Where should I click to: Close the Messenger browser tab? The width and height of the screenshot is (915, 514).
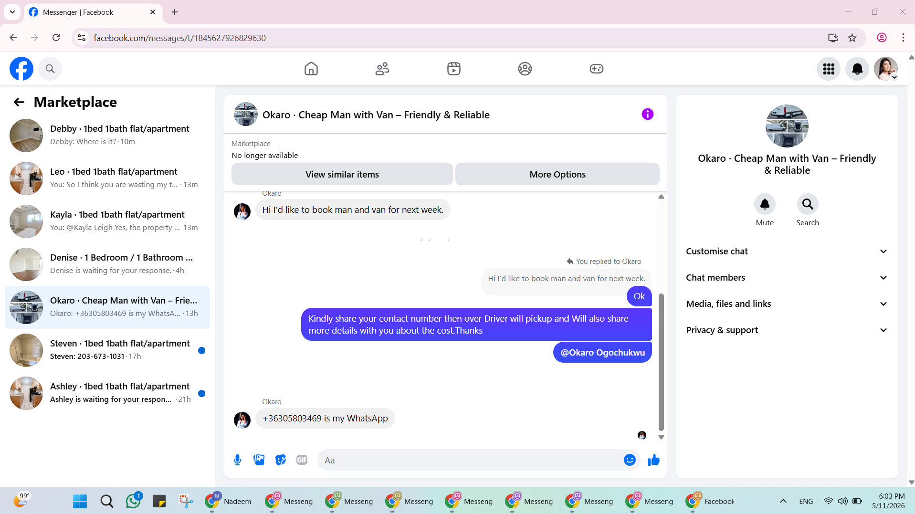153,12
